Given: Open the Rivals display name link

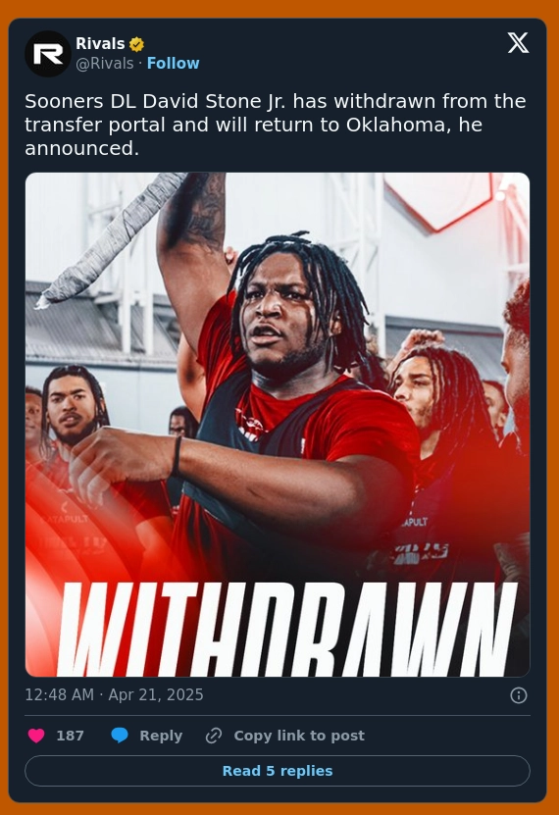Looking at the screenshot, I should [100, 44].
